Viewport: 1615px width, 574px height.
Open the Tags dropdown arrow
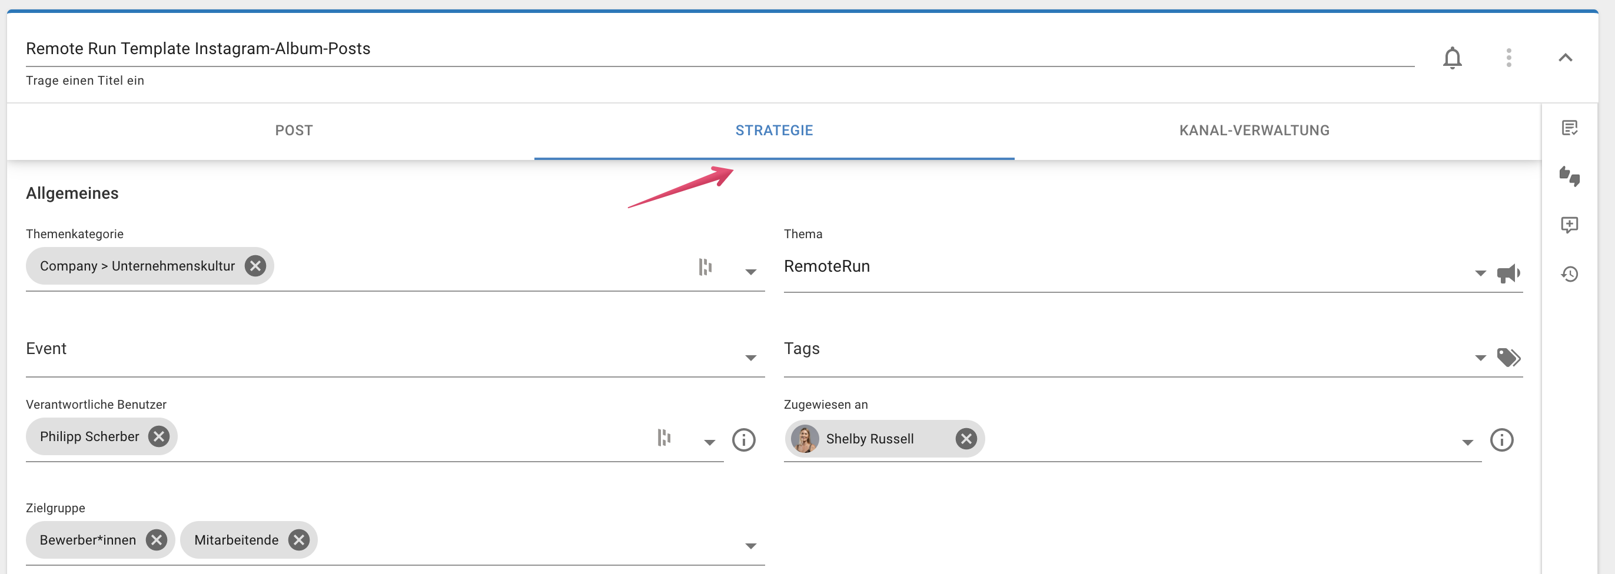pos(1480,358)
